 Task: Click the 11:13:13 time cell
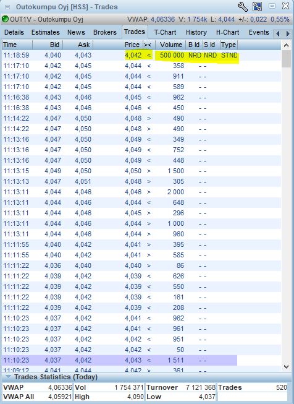16,181
